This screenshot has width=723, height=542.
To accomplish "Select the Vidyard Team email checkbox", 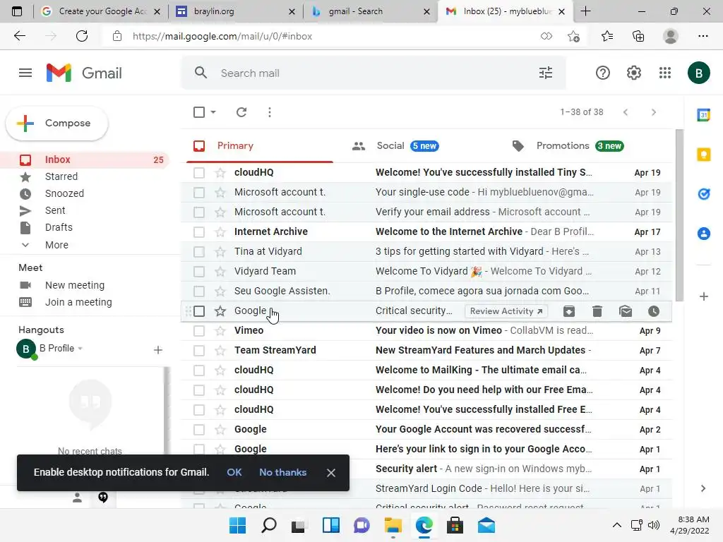I will click(x=199, y=272).
